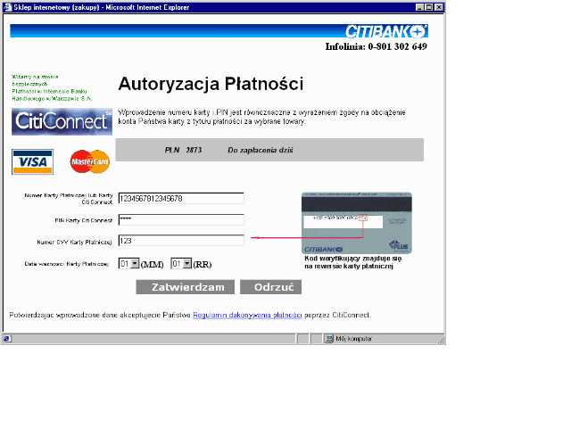Click the Kod weryfikujący caption text
571x428 pixels.
(x=353, y=262)
